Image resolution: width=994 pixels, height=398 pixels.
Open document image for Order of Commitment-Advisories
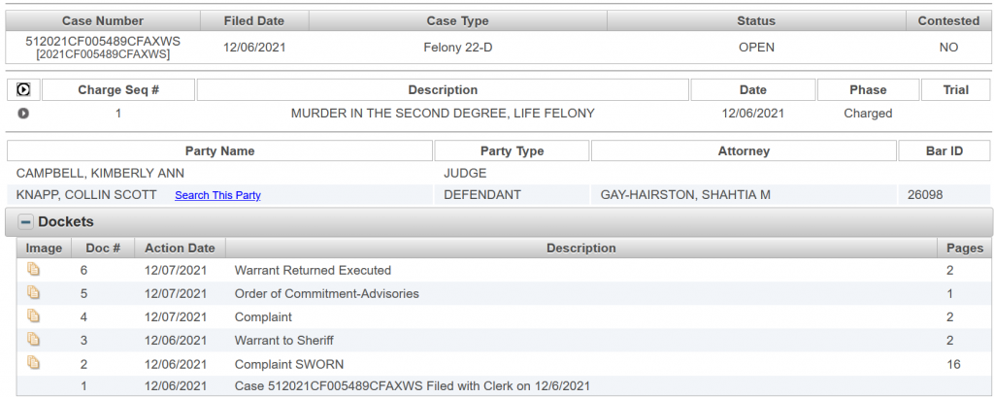[34, 293]
